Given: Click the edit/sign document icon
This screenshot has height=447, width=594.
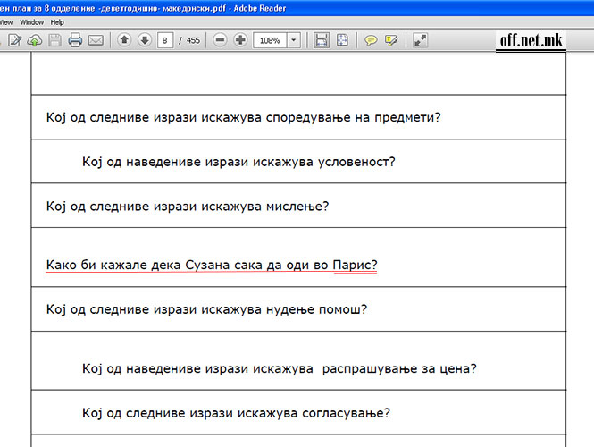Looking at the screenshot, I should [x=15, y=40].
